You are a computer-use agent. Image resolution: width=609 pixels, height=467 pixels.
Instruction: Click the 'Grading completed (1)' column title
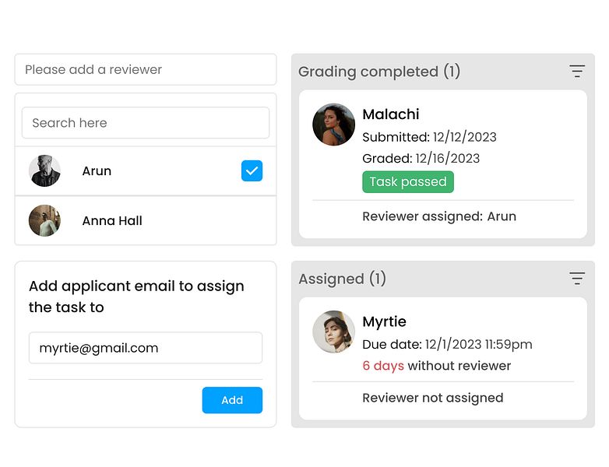(379, 72)
